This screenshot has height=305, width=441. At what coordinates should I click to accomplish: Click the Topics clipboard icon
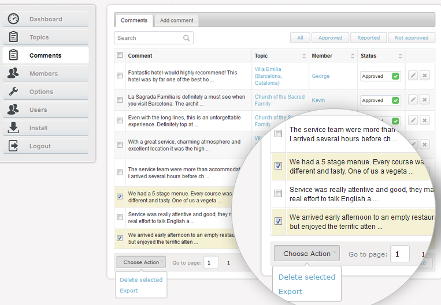13,37
